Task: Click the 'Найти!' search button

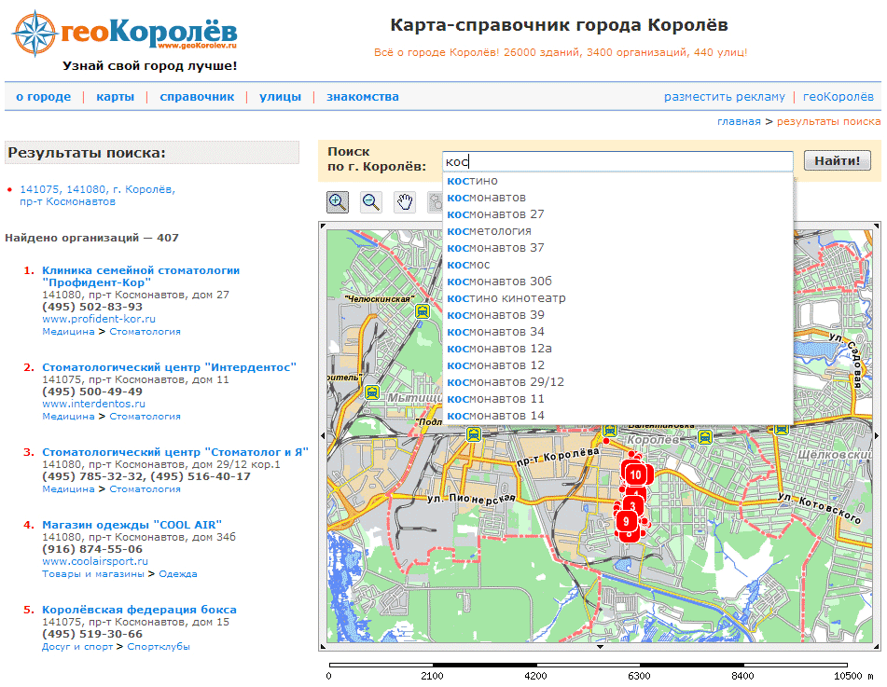Action: point(838,160)
